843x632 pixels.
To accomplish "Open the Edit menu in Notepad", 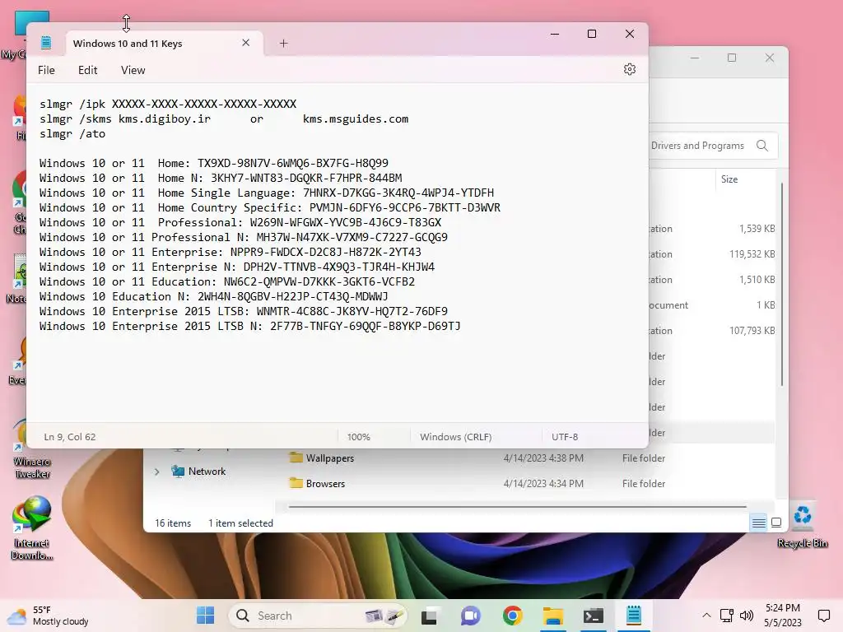I will point(87,71).
